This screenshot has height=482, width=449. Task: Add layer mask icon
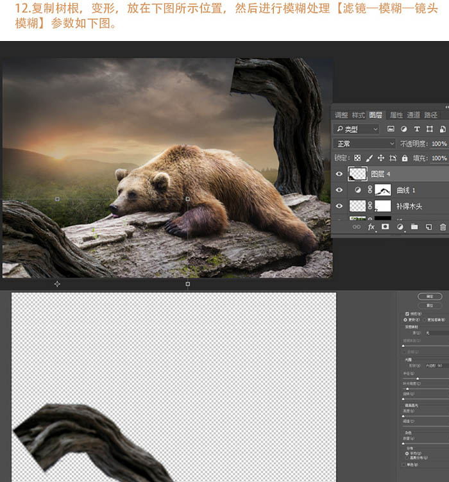pyautogui.click(x=385, y=226)
